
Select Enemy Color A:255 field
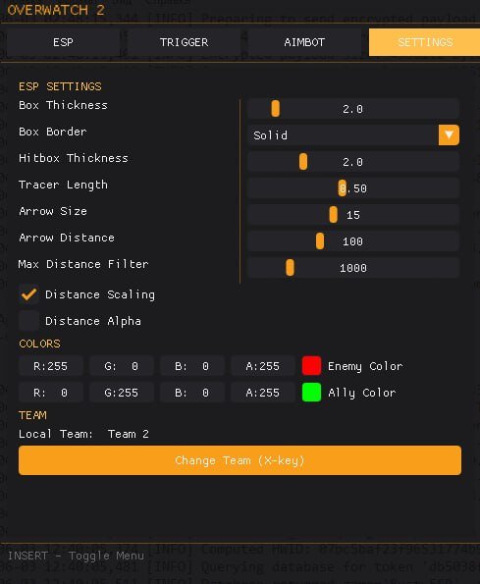click(x=263, y=366)
